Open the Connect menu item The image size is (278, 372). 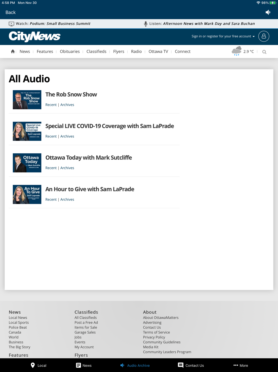pyautogui.click(x=183, y=51)
